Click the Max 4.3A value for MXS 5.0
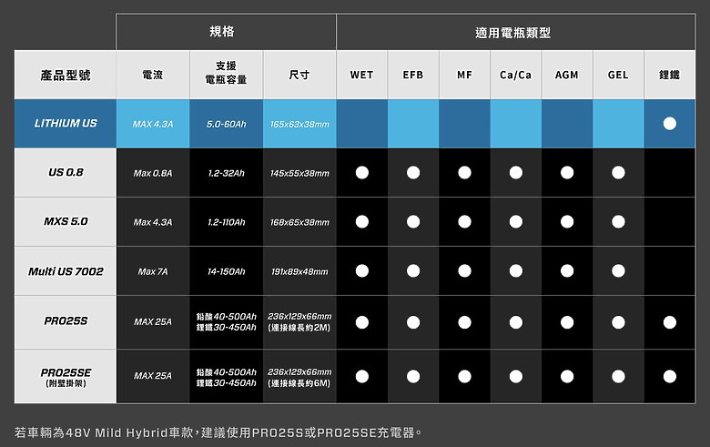Image resolution: width=710 pixels, height=447 pixels. pyautogui.click(x=153, y=222)
